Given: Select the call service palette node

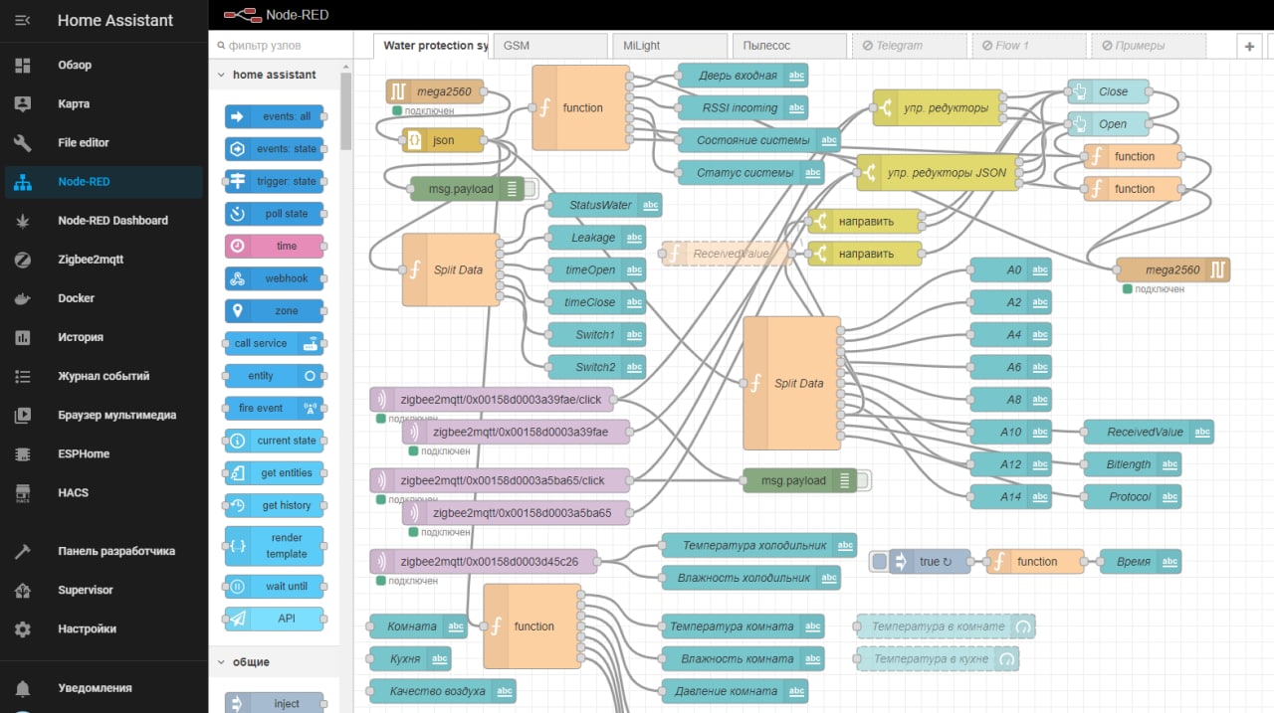Looking at the screenshot, I should point(274,343).
